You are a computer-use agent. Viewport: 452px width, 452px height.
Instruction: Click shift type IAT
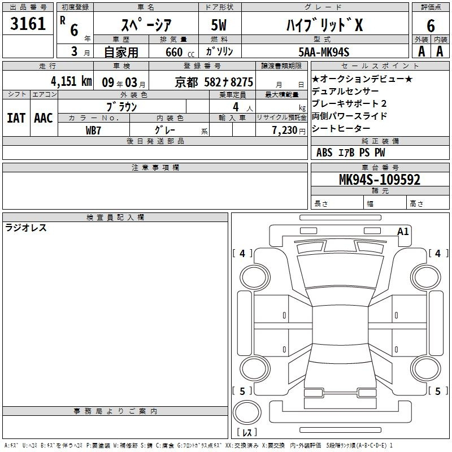16,118
